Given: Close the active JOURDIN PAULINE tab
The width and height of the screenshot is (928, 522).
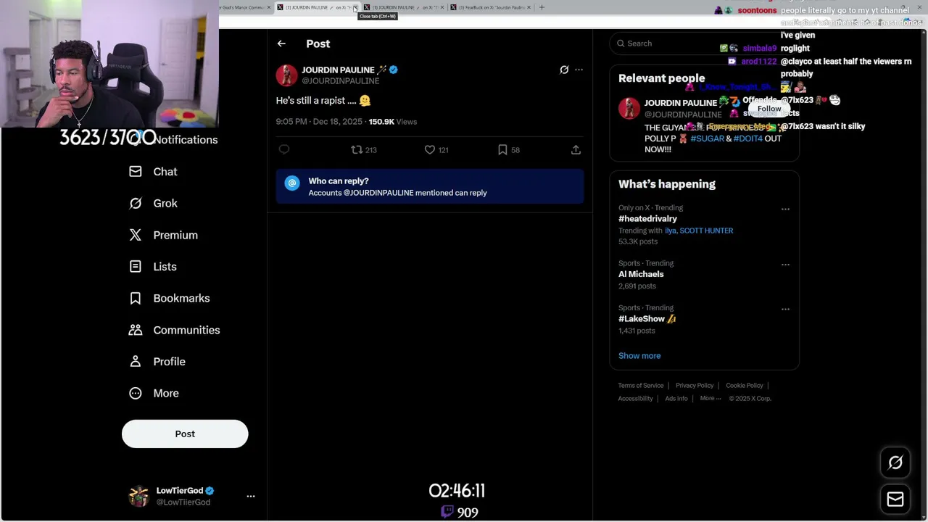Looking at the screenshot, I should pos(355,7).
